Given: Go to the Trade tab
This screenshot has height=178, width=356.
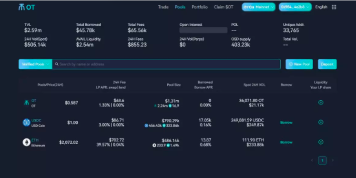Looking at the screenshot, I should click(163, 7).
